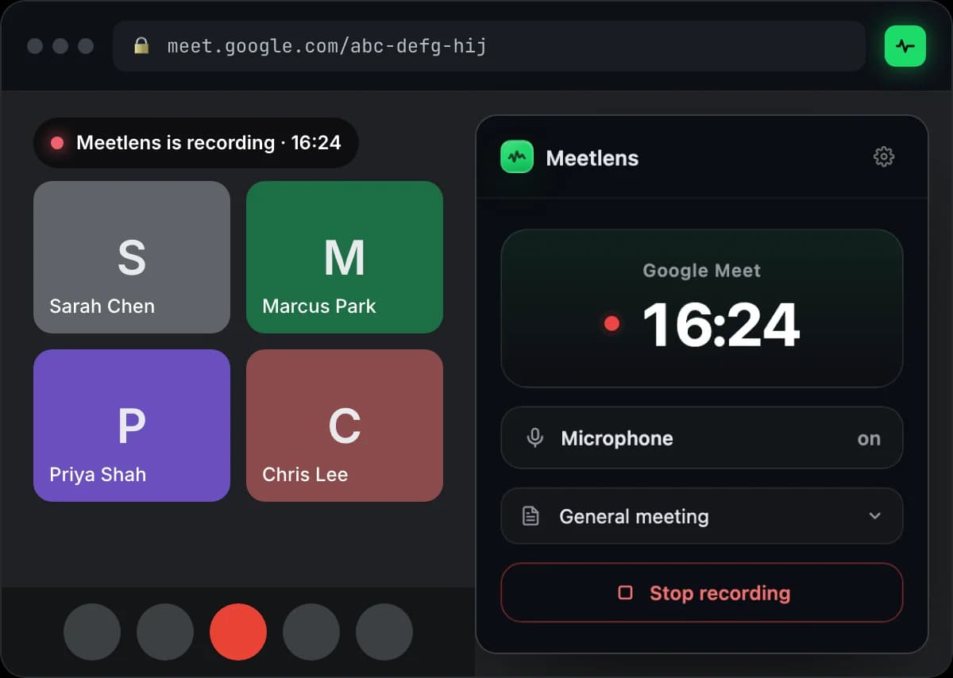
Task: Click the name label Priya Shah
Action: (x=98, y=475)
